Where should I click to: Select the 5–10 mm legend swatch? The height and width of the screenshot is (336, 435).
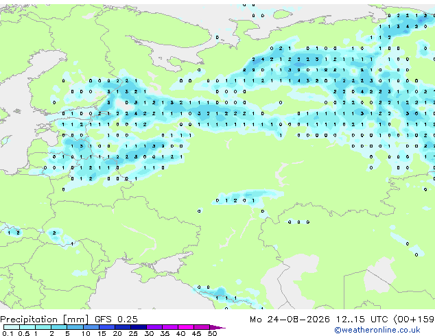pos(75,327)
